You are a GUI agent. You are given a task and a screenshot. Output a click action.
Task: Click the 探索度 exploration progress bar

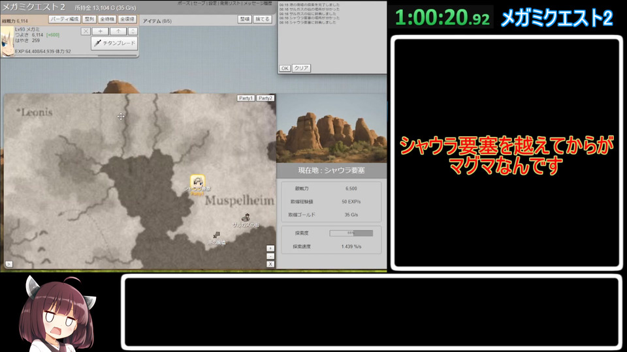(x=351, y=233)
